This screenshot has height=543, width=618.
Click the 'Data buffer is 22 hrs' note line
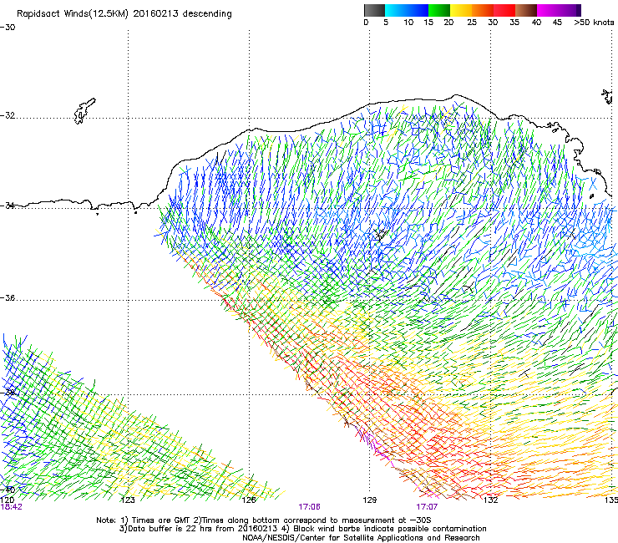click(302, 529)
